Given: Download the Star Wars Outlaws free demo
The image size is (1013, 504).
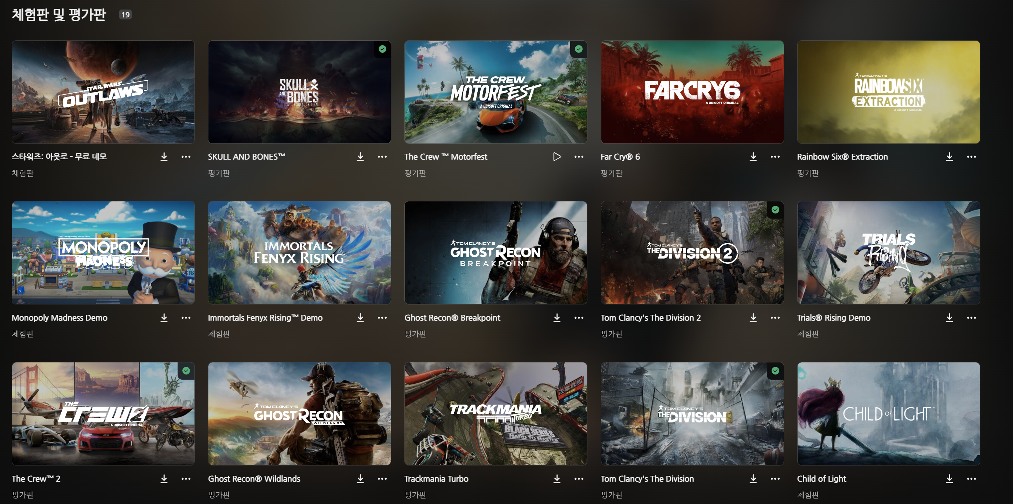Looking at the screenshot, I should click(x=164, y=157).
